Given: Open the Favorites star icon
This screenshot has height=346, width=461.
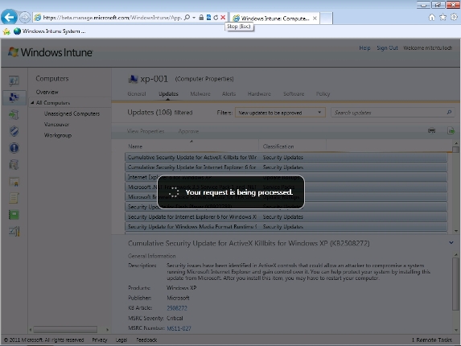Looking at the screenshot, I should click(x=442, y=18).
